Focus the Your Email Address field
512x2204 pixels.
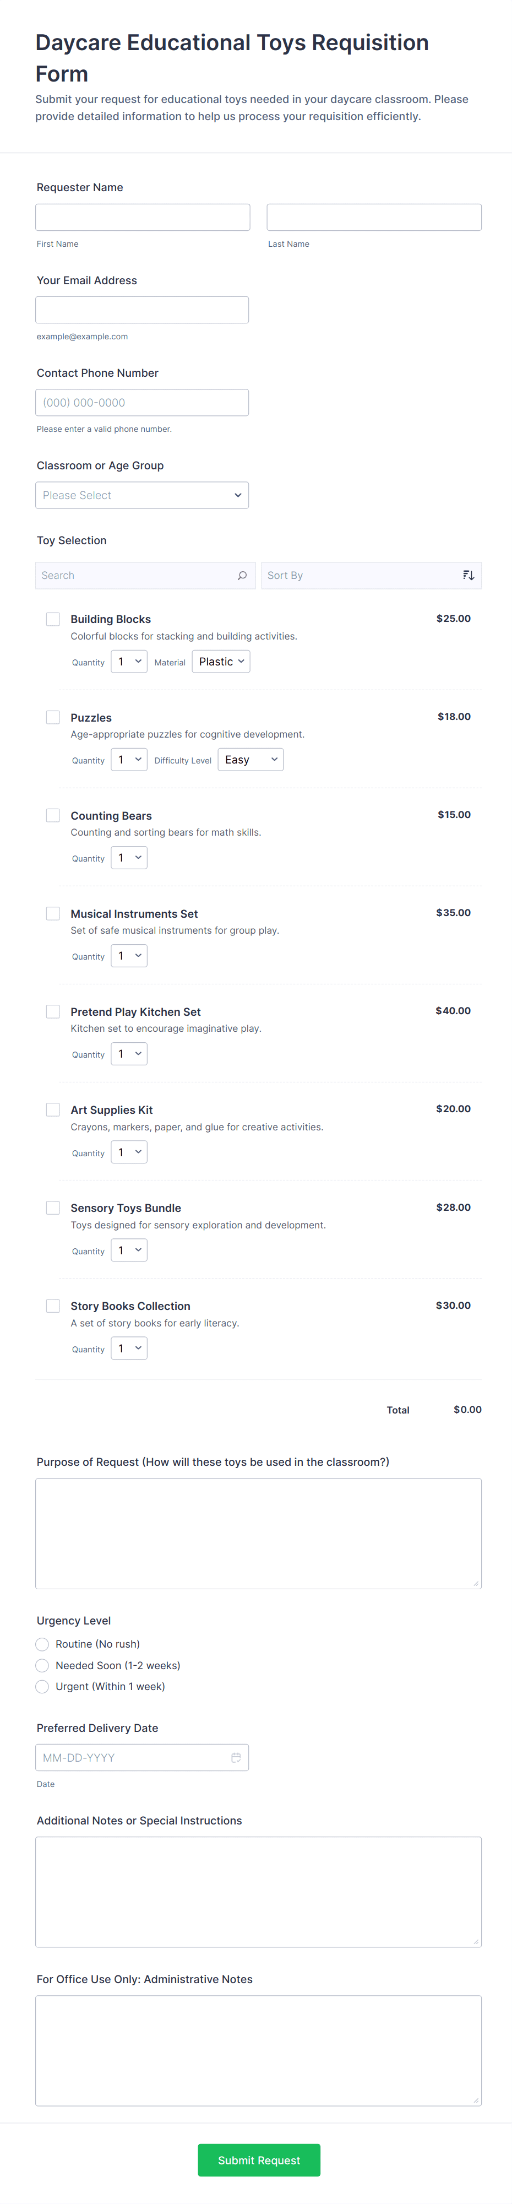[x=142, y=310]
